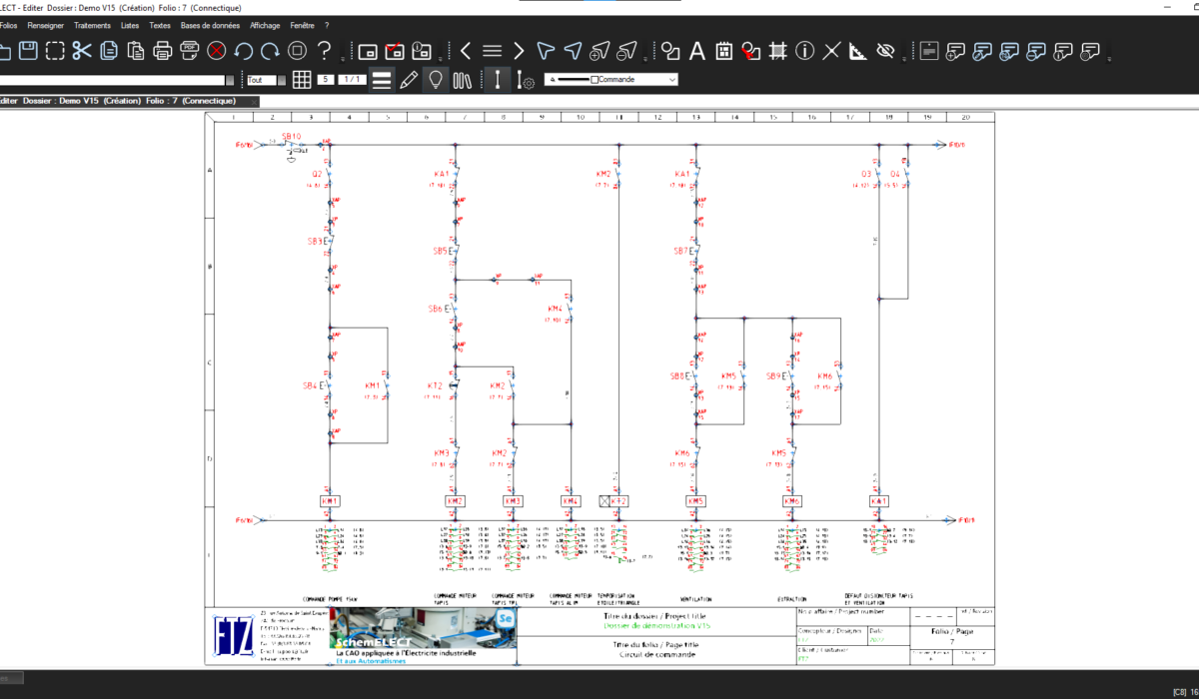Click the KM1 coil box in schematic
1199x699 pixels.
click(331, 500)
